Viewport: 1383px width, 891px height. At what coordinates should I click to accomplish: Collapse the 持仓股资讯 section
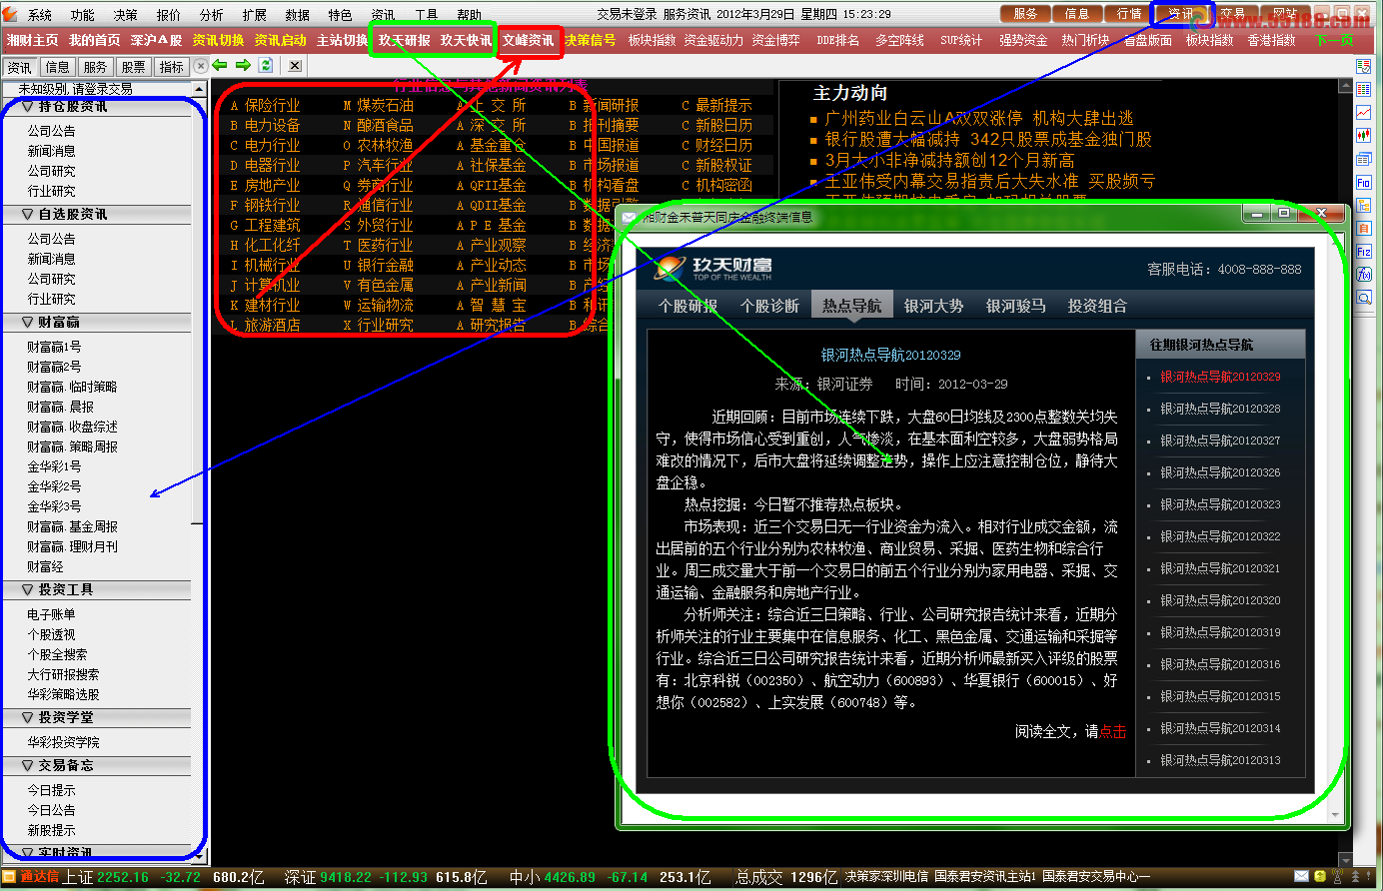click(x=28, y=107)
